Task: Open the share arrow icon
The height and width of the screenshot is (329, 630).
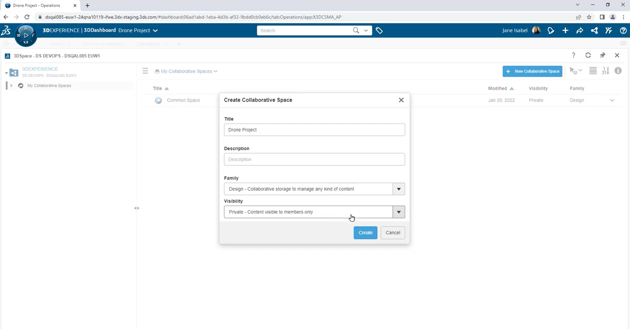Action: (580, 31)
